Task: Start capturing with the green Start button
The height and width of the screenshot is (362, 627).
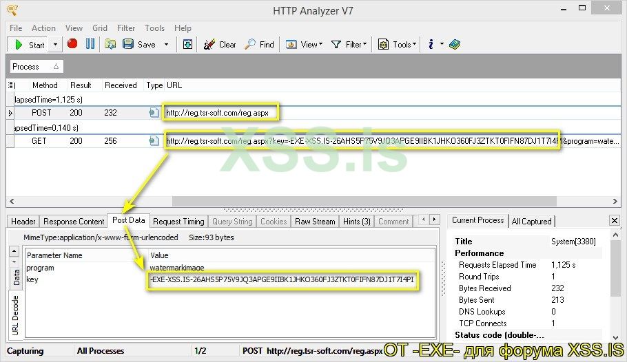Action: pos(29,45)
